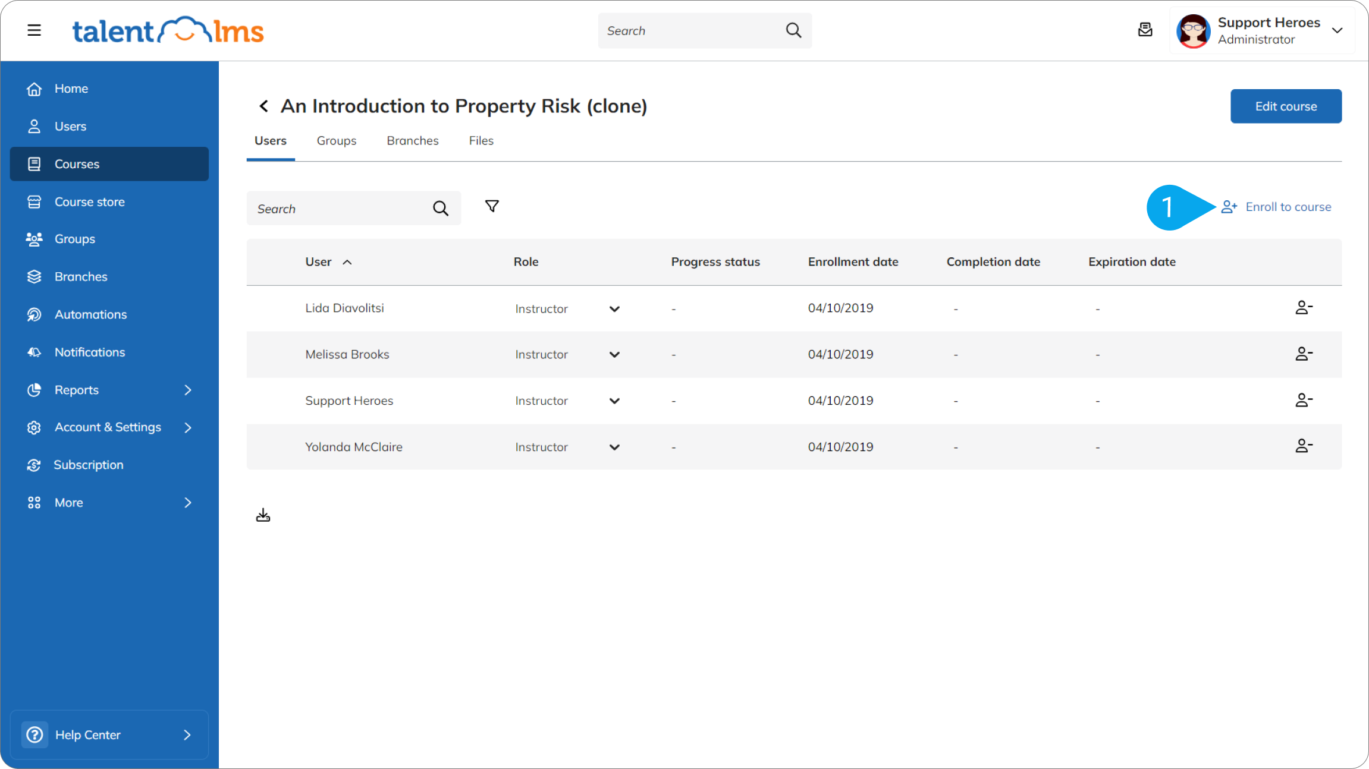The image size is (1369, 769).
Task: Unenroll Support Heroes from course
Action: (x=1304, y=401)
